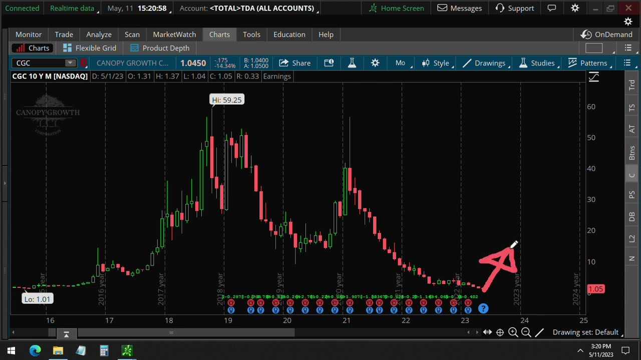Activate the pan chart tool
The height and width of the screenshot is (360, 641).
(487, 332)
